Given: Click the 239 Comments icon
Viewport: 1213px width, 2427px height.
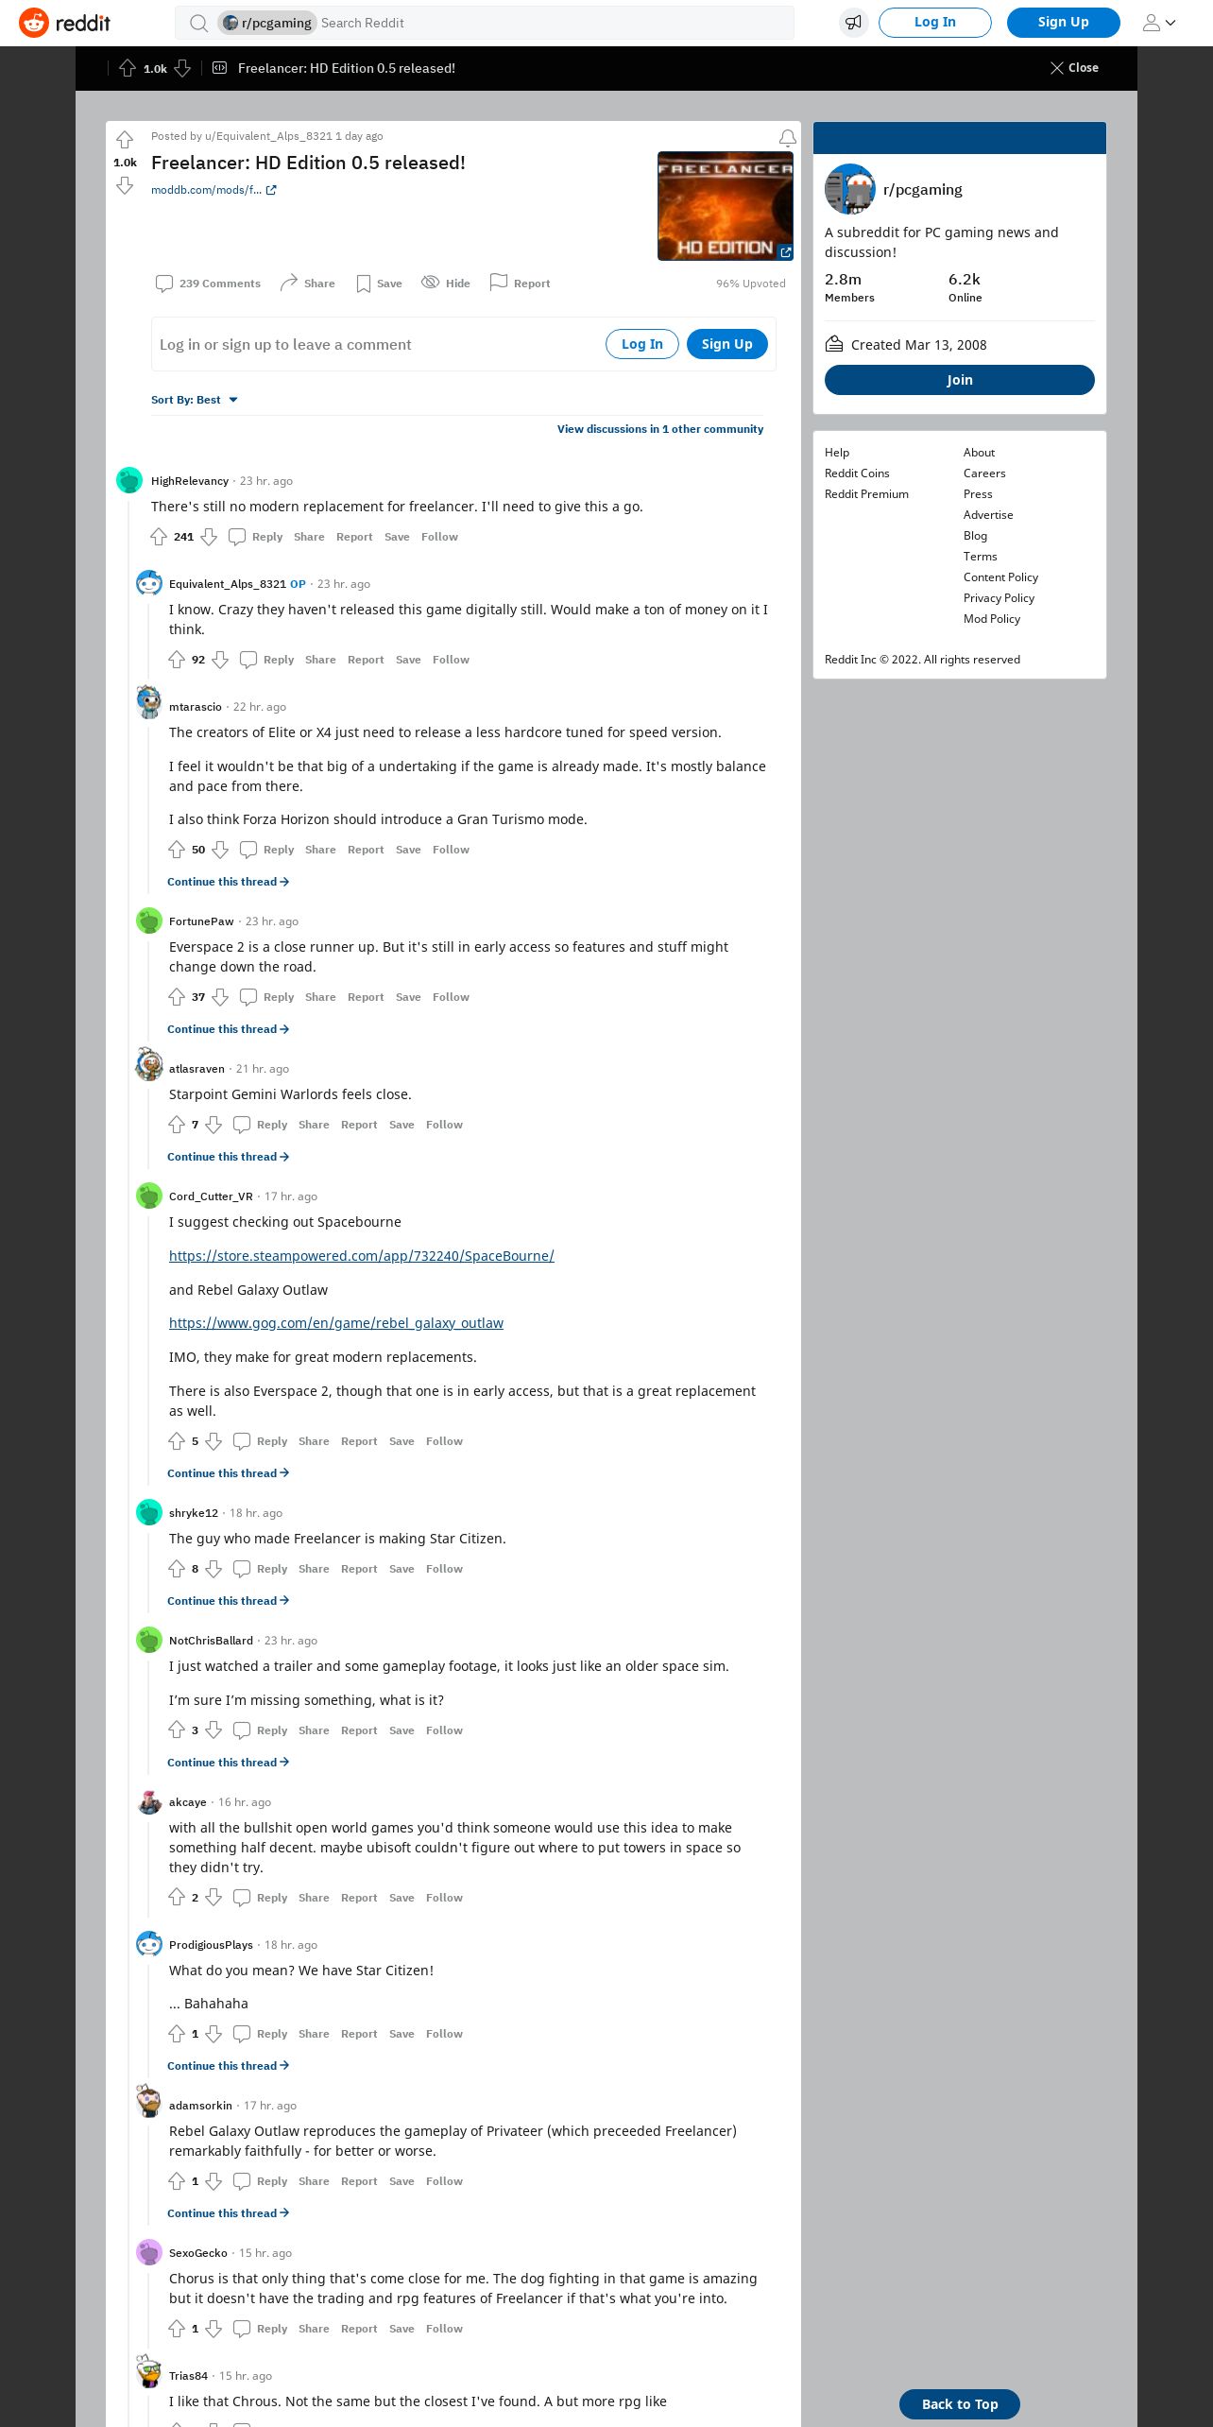Looking at the screenshot, I should point(164,284).
